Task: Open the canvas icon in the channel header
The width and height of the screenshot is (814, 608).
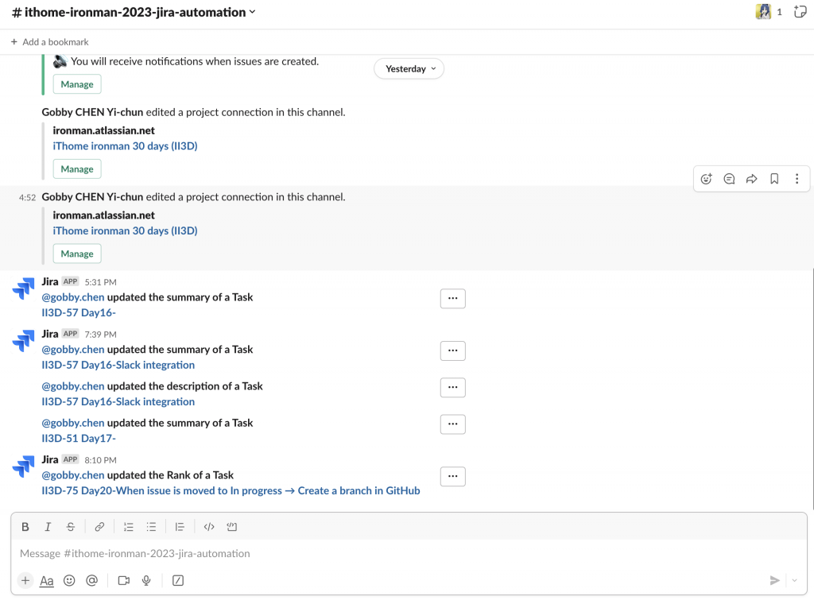Action: pos(800,12)
